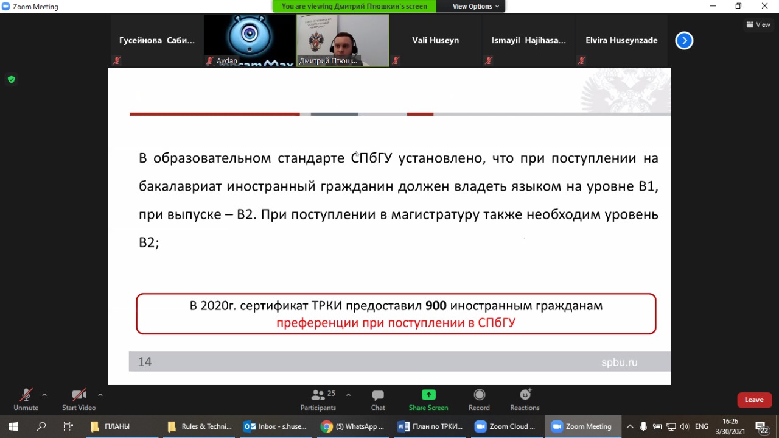
Task: Switch to Outlook Inbox taskbar item
Action: click(x=276, y=426)
